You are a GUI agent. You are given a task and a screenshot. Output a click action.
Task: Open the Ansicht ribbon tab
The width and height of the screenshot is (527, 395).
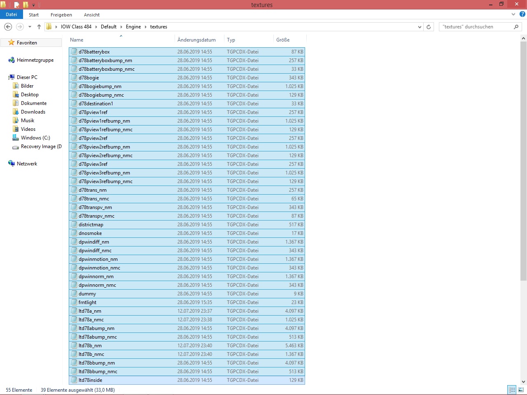pos(91,15)
